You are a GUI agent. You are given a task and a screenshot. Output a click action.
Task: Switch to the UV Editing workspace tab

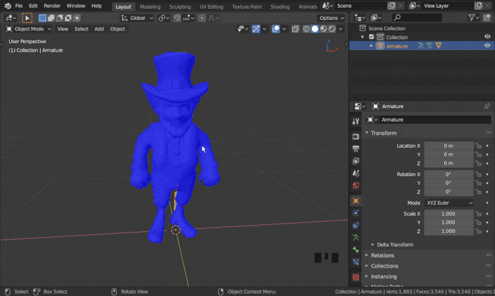pyautogui.click(x=211, y=7)
